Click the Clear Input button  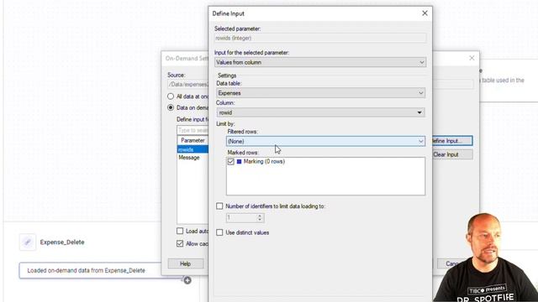coord(452,154)
